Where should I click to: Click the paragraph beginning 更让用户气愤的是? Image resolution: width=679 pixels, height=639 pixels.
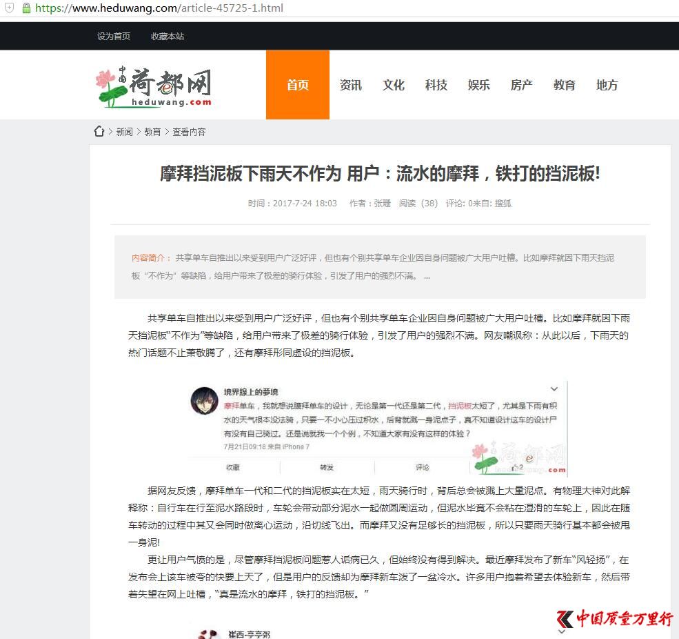point(379,577)
